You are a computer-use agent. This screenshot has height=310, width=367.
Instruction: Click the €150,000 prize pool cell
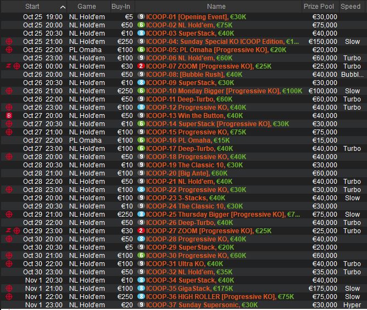pyautogui.click(x=323, y=42)
